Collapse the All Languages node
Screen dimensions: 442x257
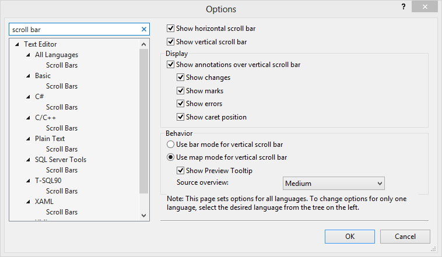pyautogui.click(x=29, y=55)
